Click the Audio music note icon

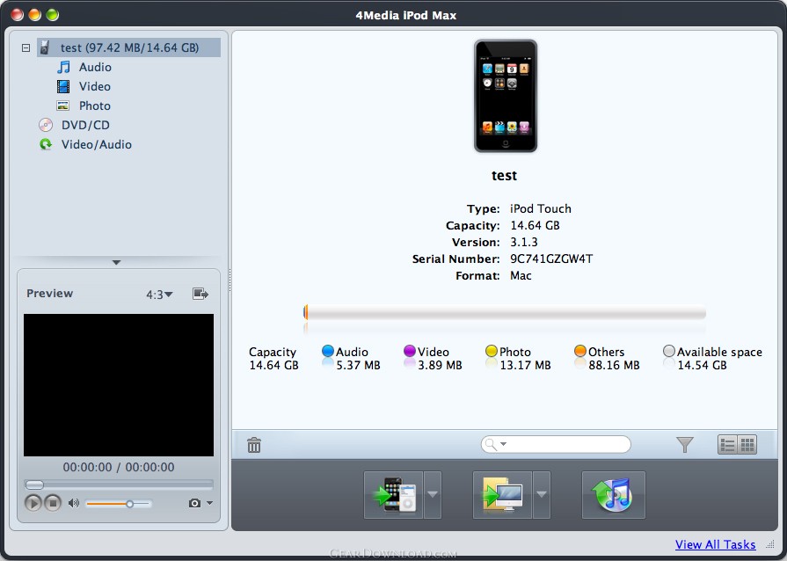click(x=63, y=67)
